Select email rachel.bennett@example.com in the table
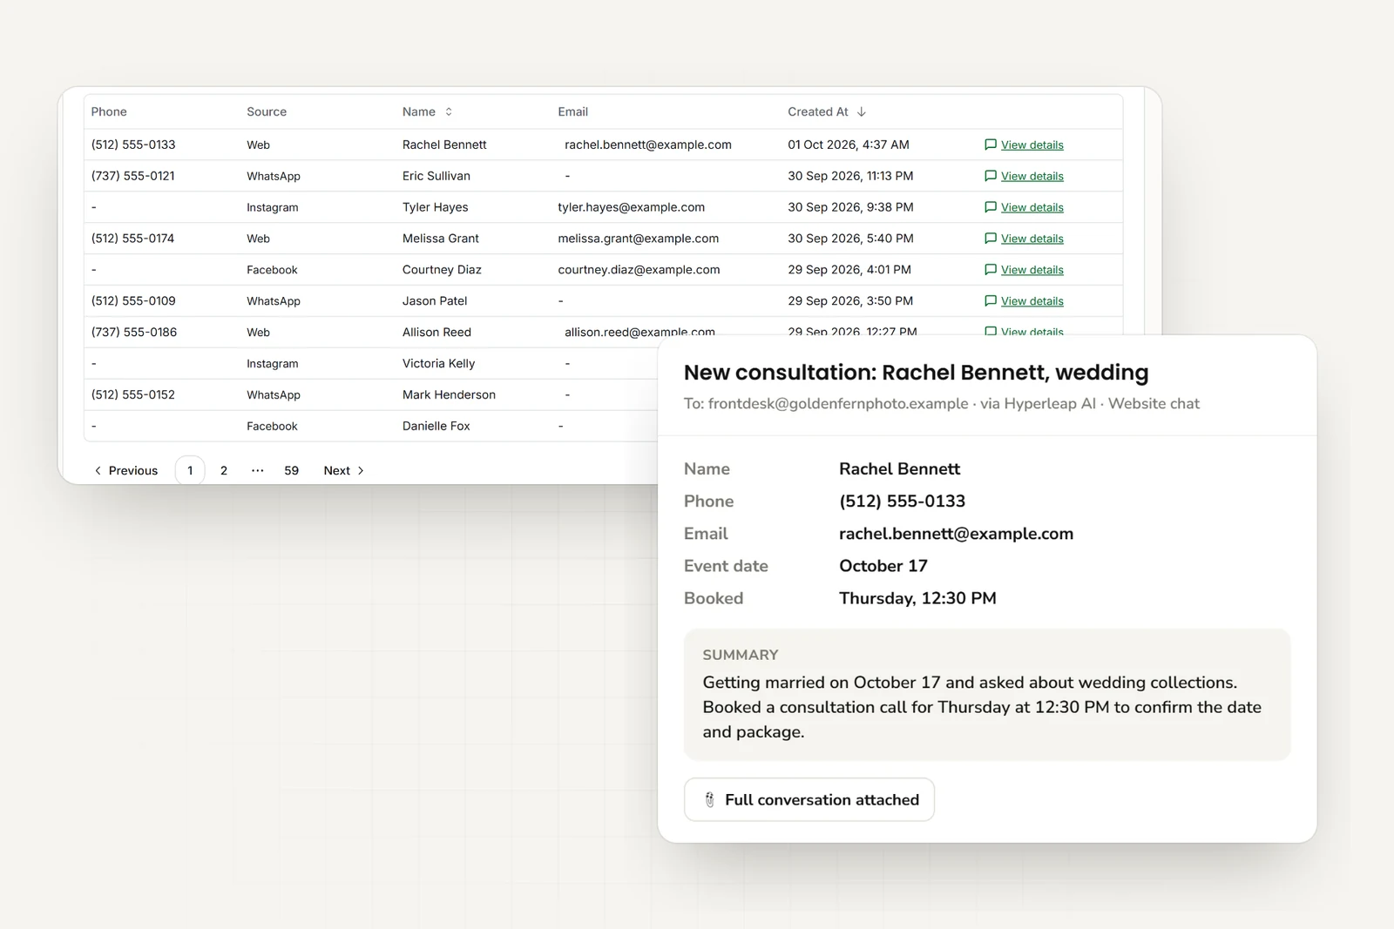 [648, 145]
